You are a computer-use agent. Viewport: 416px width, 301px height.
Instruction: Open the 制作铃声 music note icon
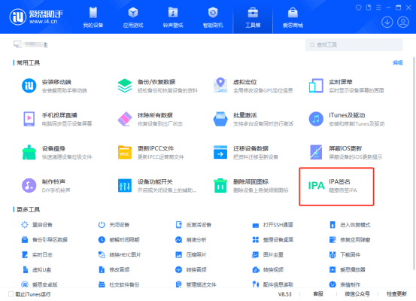pyautogui.click(x=29, y=185)
